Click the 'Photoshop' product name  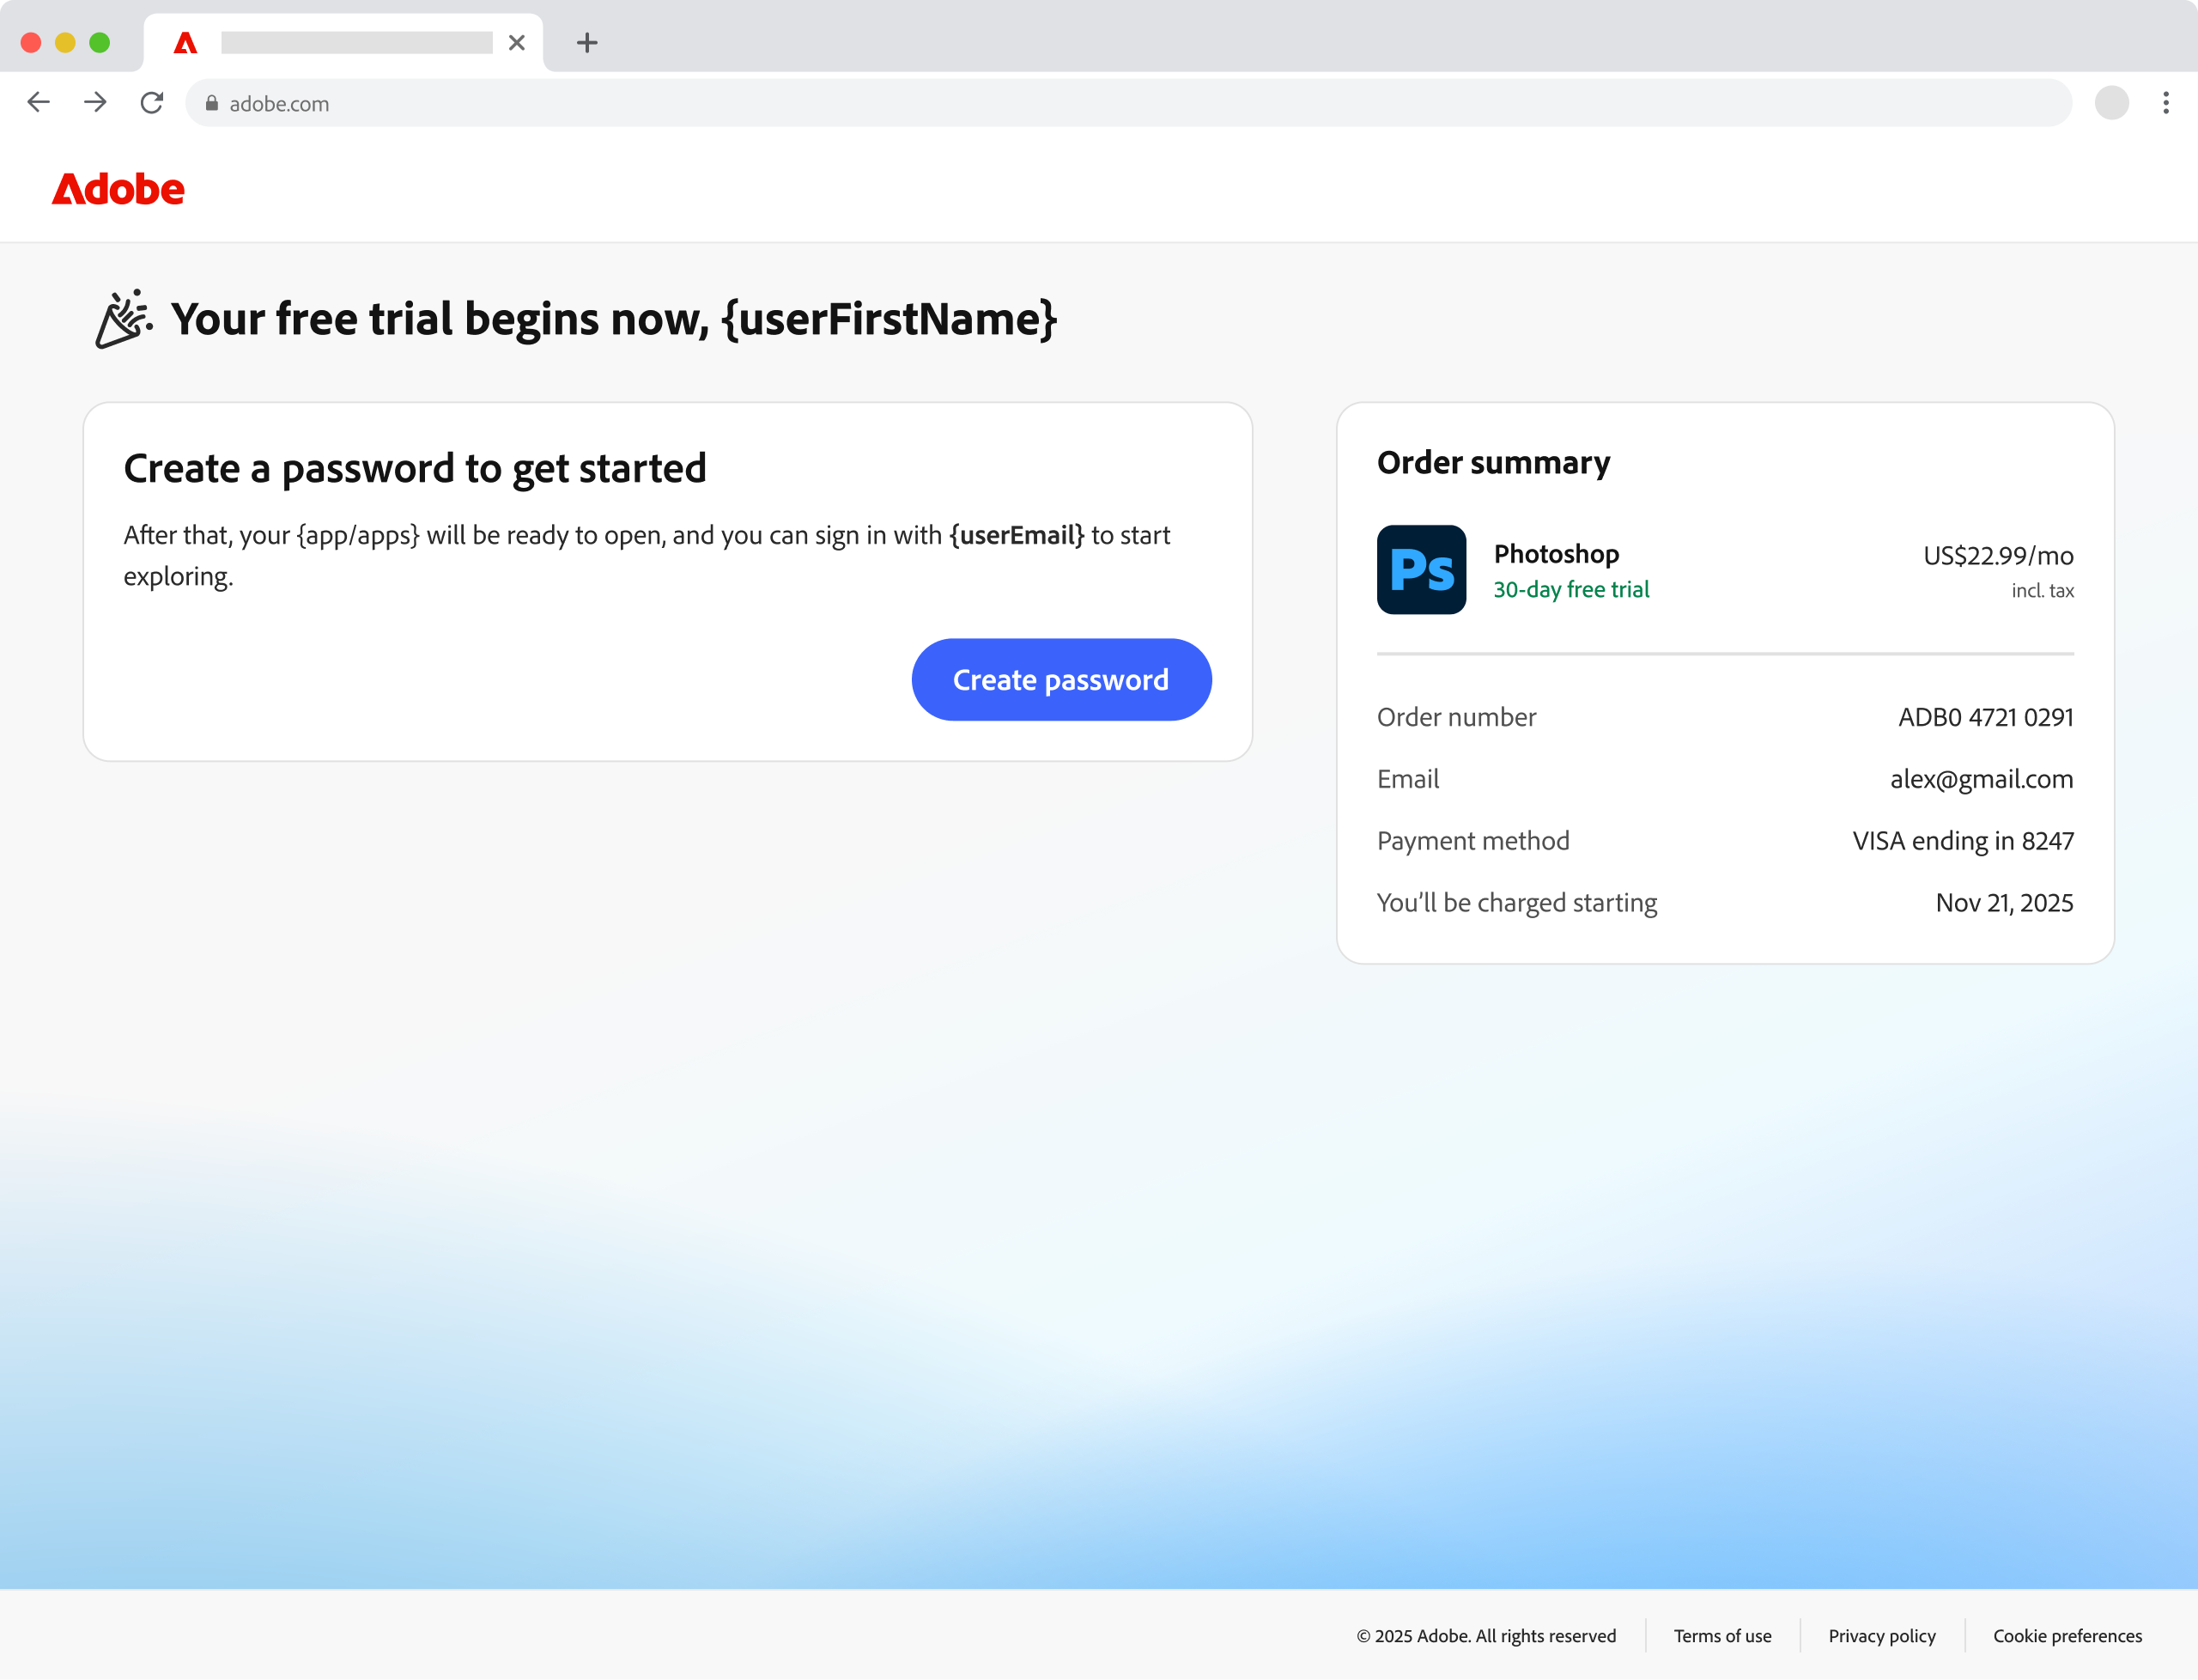pos(1557,554)
